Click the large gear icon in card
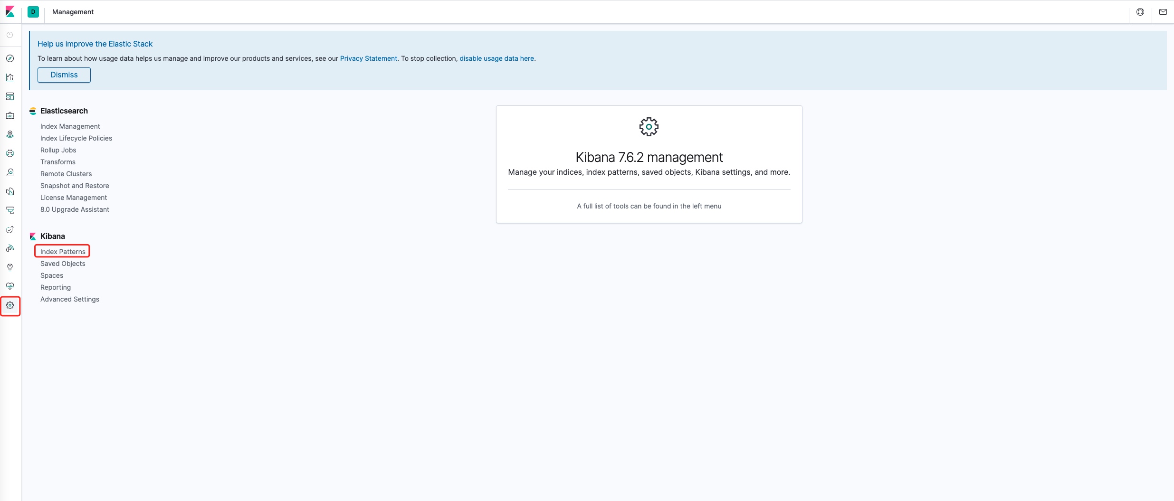Viewport: 1174px width, 501px height. coord(649,127)
